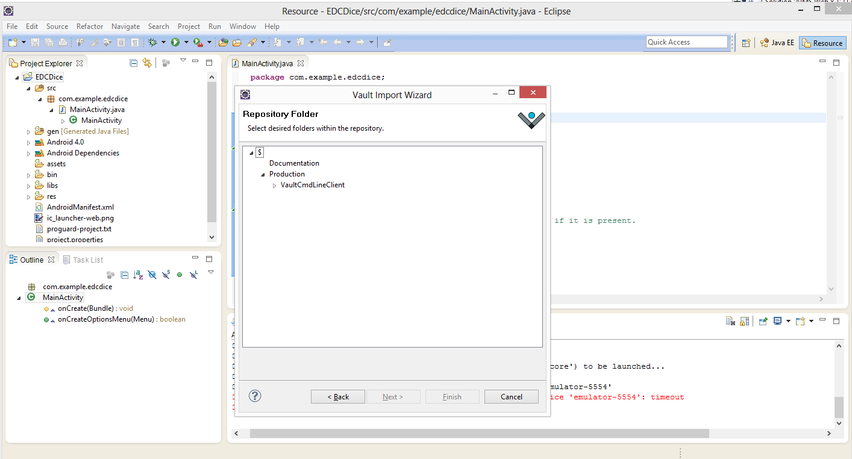This screenshot has width=852, height=459.
Task: Click Project Explorer vertical scrollbar
Action: [x=211, y=152]
